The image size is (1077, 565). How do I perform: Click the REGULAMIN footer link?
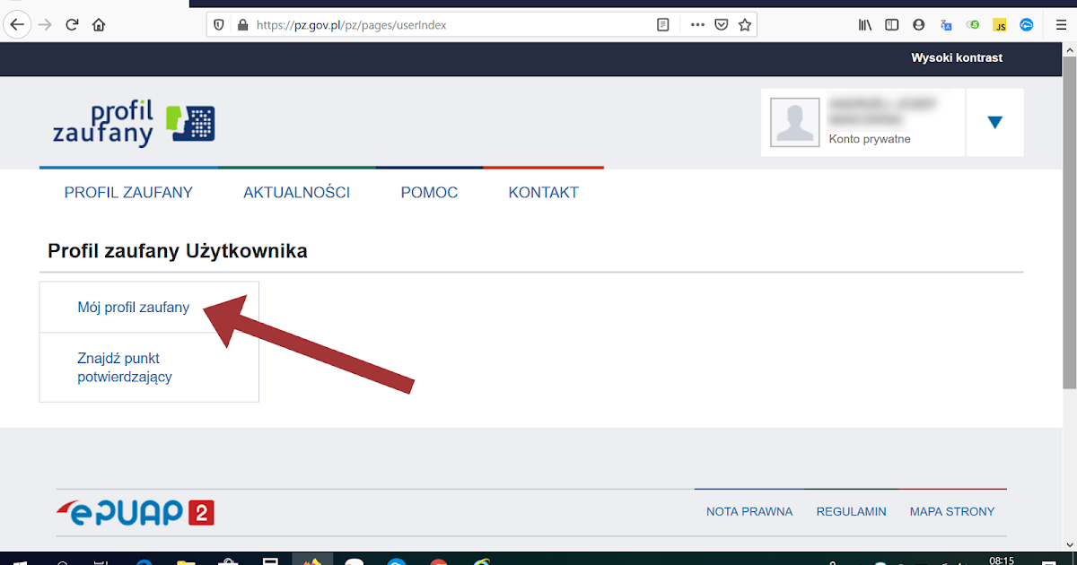pyautogui.click(x=851, y=511)
